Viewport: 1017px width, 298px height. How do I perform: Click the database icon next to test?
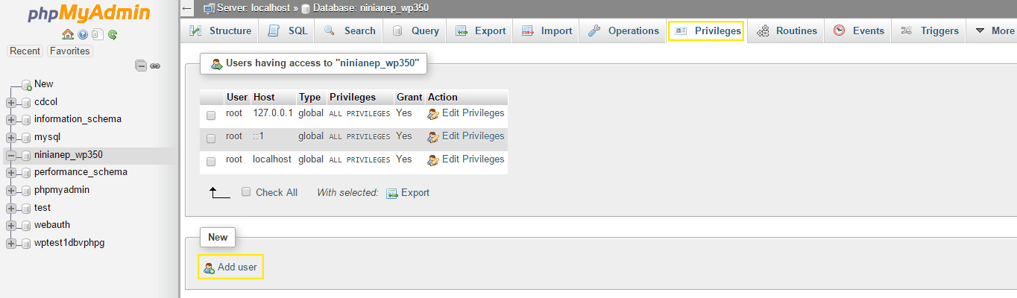(x=26, y=208)
